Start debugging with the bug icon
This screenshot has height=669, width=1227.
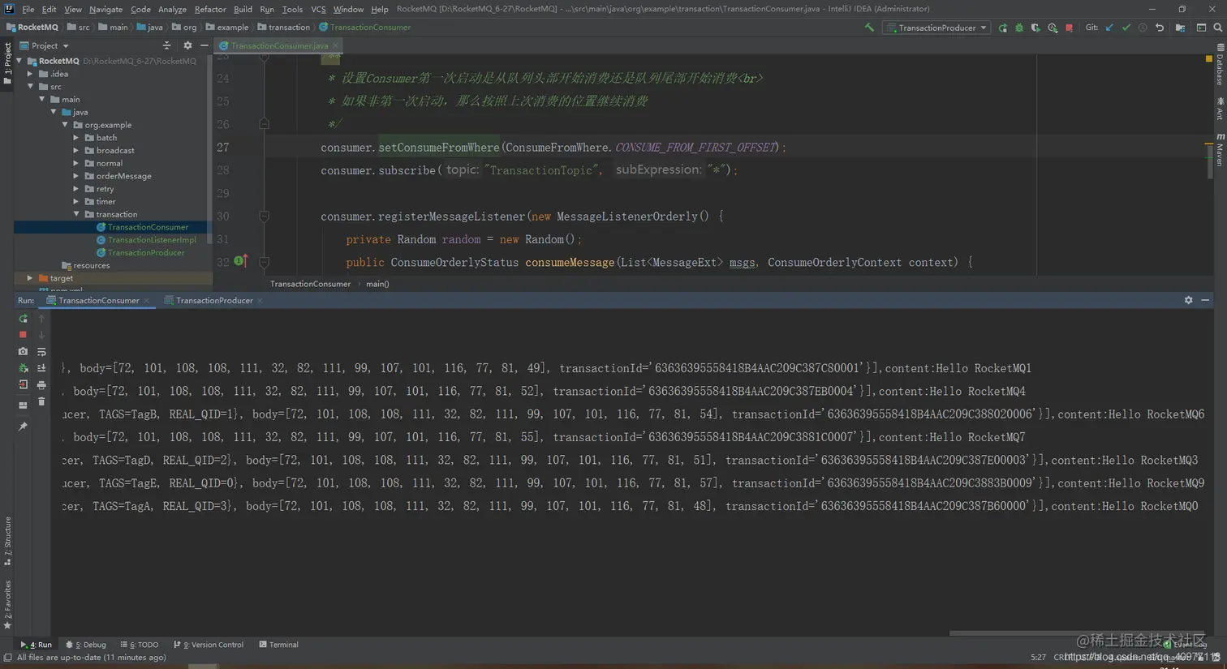[x=1019, y=28]
